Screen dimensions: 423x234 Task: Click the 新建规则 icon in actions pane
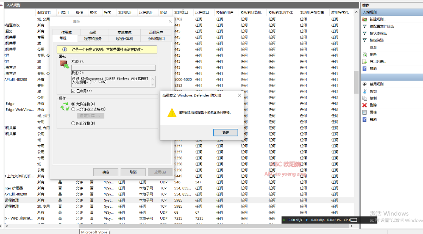click(x=364, y=19)
